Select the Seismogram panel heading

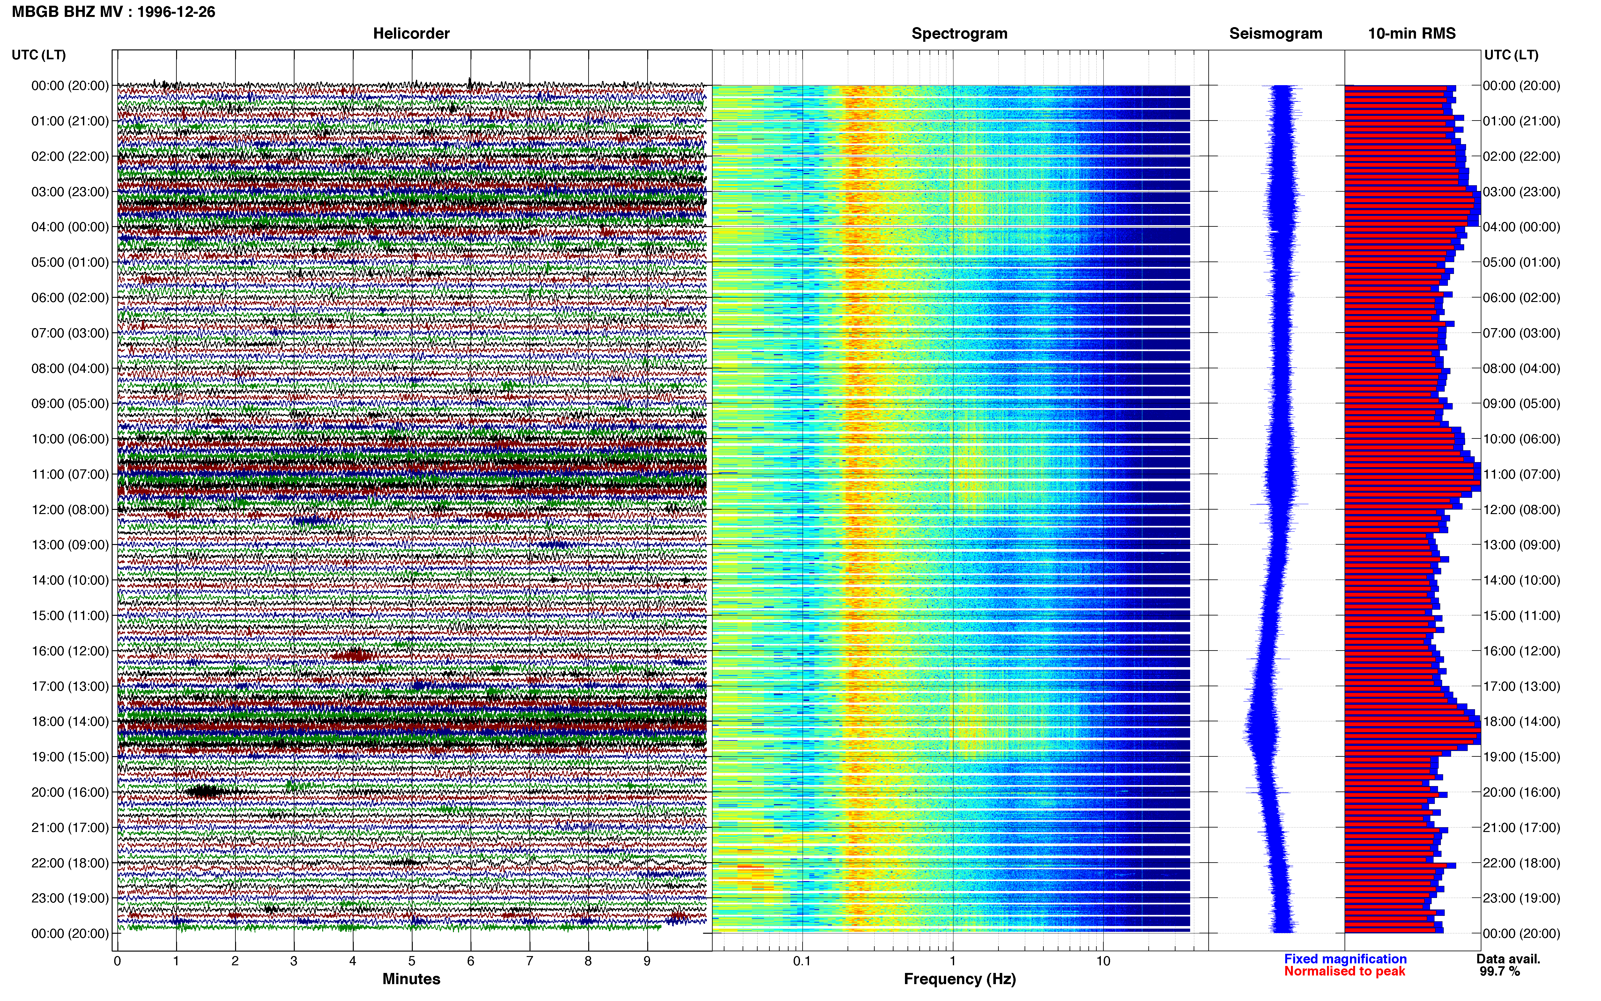pyautogui.click(x=1275, y=34)
